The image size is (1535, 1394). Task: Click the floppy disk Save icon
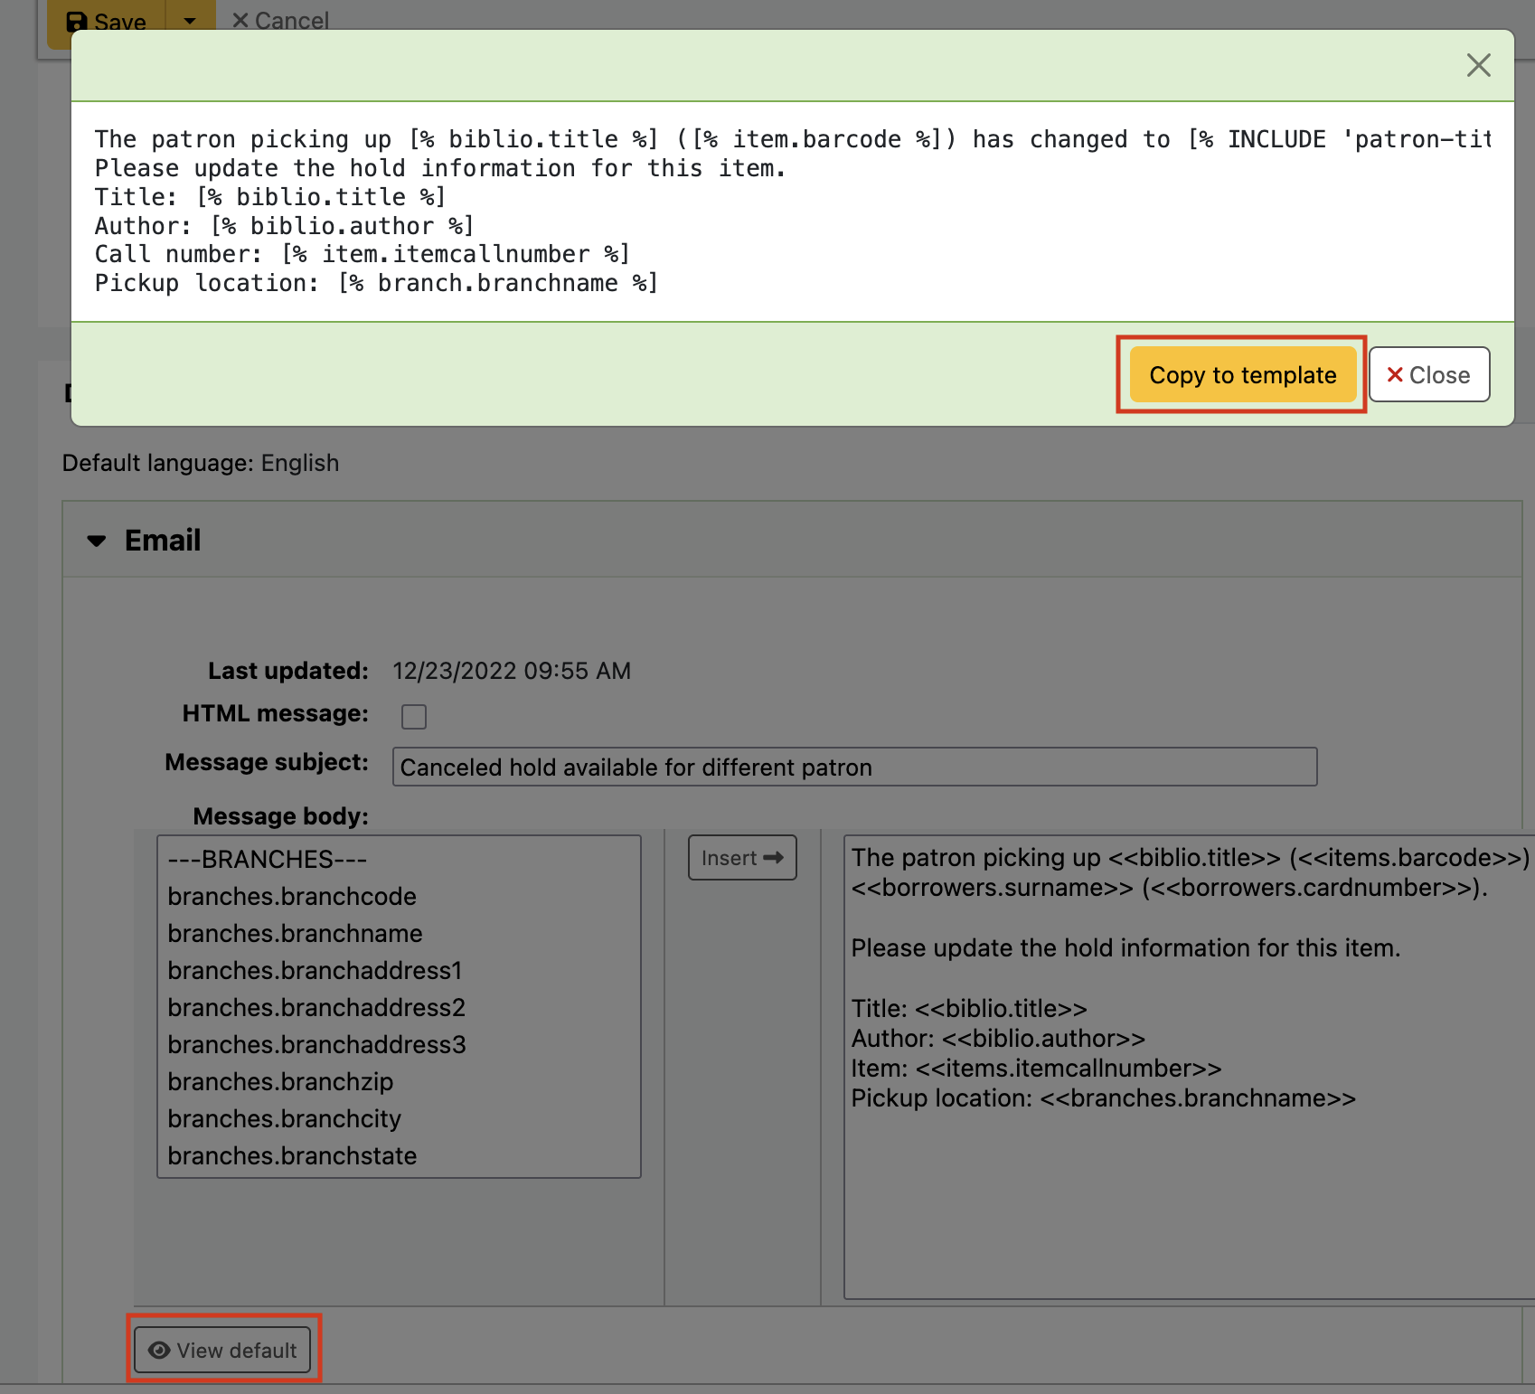(78, 22)
